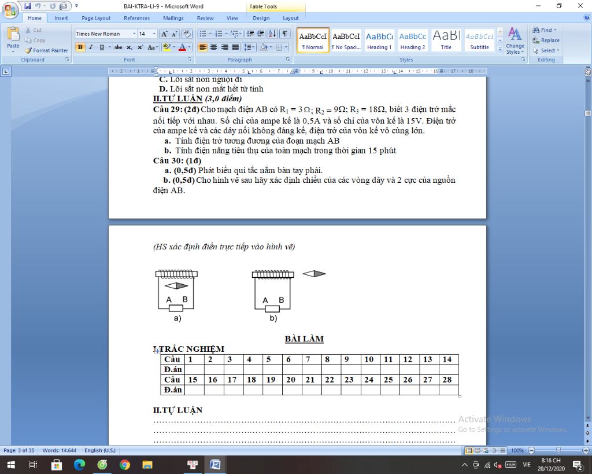The image size is (592, 474).
Task: Click the yellow text highlight color
Action: point(166,47)
